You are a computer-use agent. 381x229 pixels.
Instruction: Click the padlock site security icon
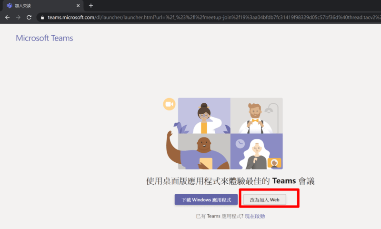pos(42,17)
